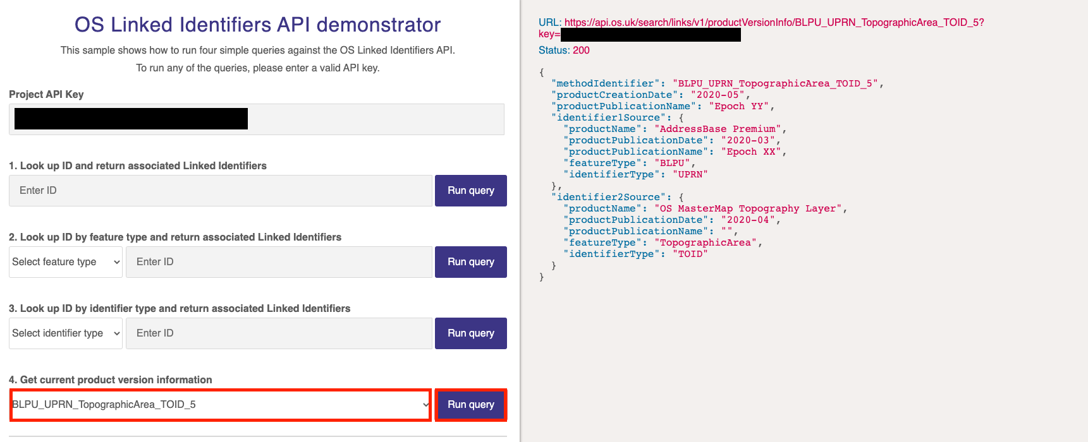Click the "methodIdentifier" line in JSON output

[718, 83]
